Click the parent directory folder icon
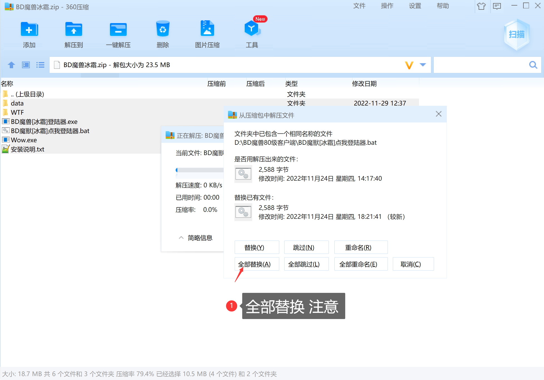This screenshot has height=380, width=544. tap(5, 94)
